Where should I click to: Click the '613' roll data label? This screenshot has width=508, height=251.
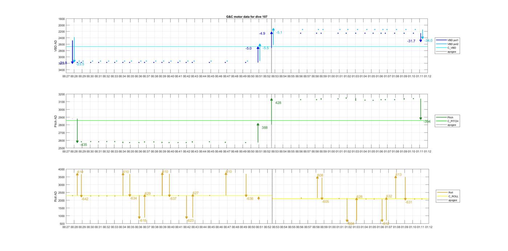point(398,175)
